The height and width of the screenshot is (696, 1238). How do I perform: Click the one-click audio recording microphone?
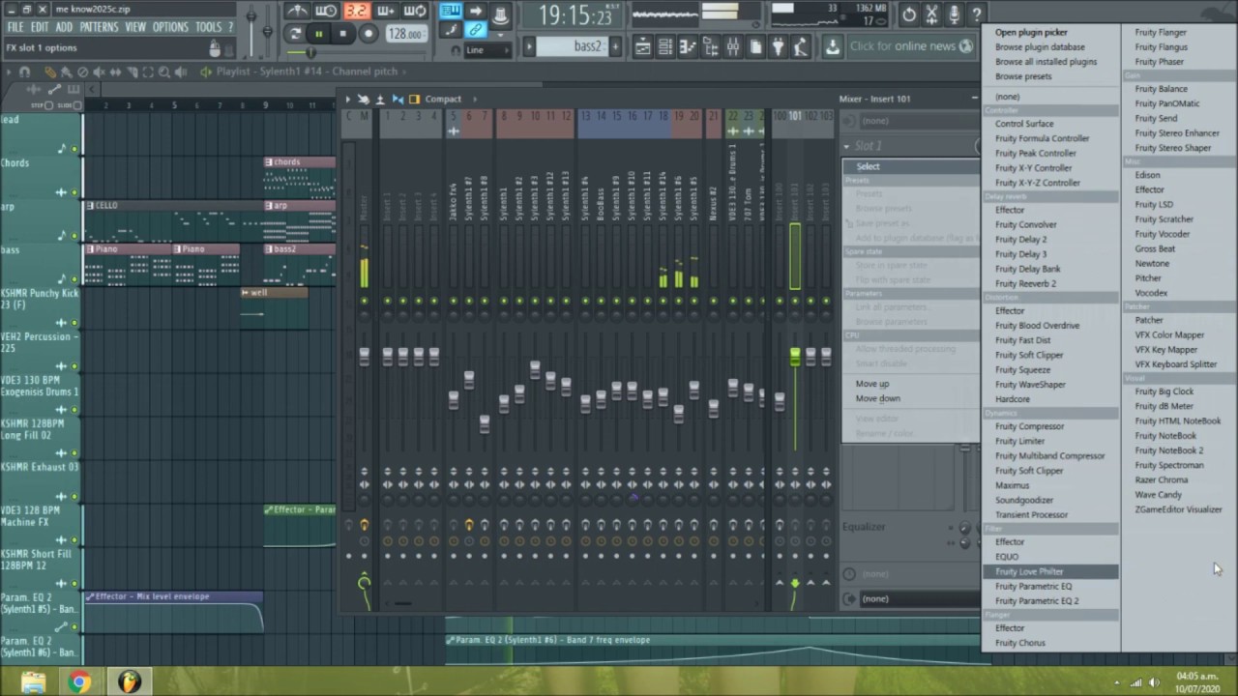[954, 14]
